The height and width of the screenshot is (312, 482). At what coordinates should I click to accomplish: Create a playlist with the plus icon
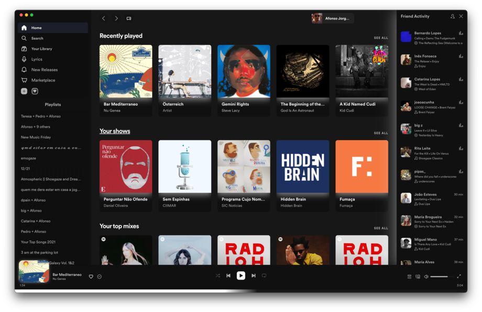click(24, 91)
